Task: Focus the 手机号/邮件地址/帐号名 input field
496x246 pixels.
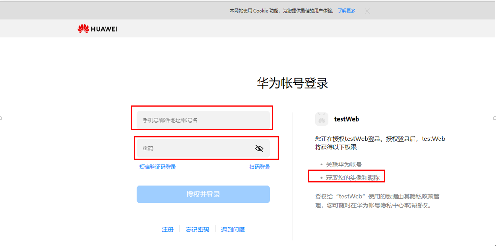Action: coord(203,120)
